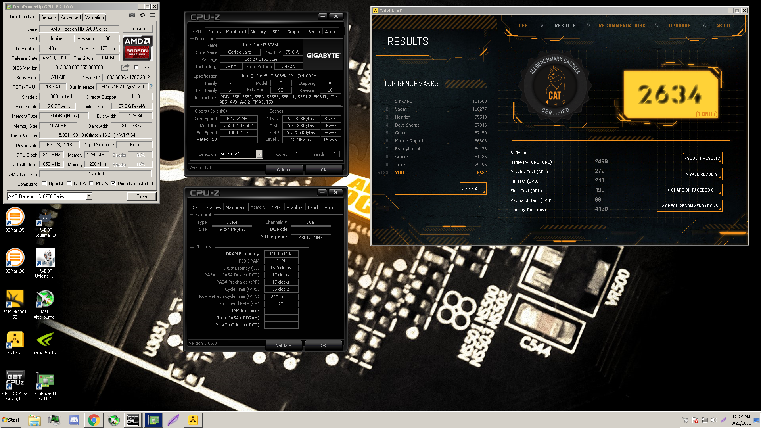Click the Lookup button in GPU-Z
Image resolution: width=761 pixels, height=428 pixels.
pyautogui.click(x=138, y=29)
